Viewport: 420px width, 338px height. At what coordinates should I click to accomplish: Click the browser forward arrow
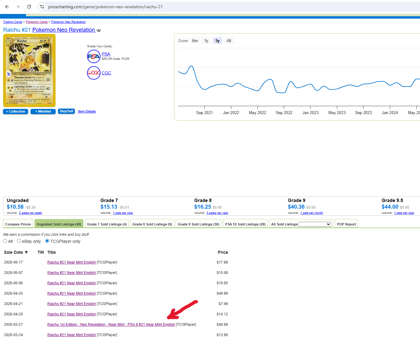pyautogui.click(x=18, y=7)
